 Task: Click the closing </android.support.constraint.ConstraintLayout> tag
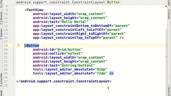click(x=64, y=81)
